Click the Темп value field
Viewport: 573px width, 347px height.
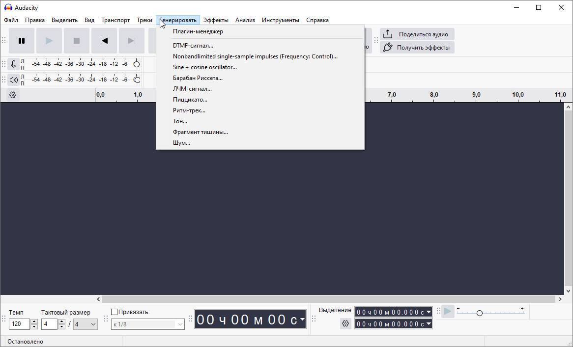20,324
